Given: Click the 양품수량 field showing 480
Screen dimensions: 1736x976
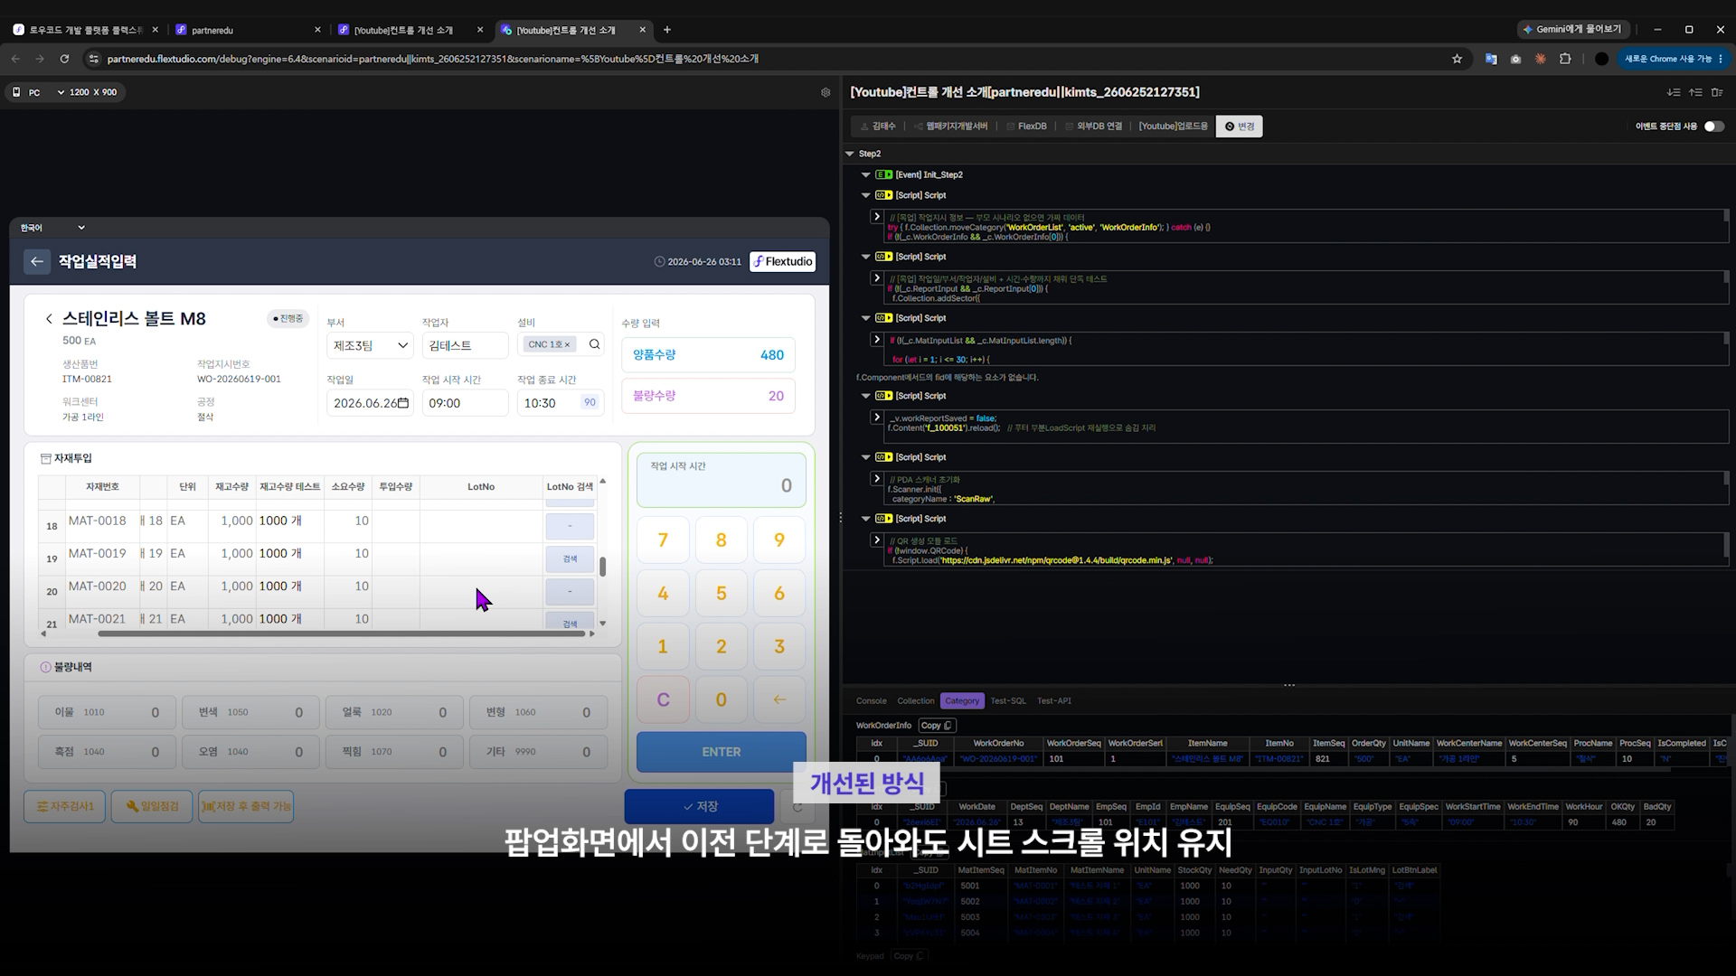Looking at the screenshot, I should point(708,355).
